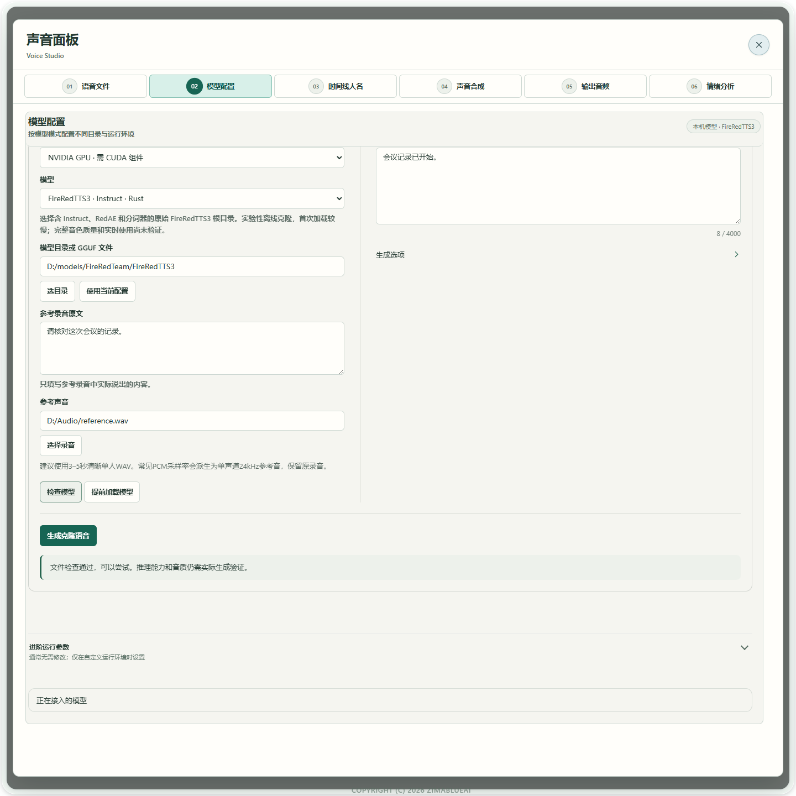This screenshot has height=796, width=796.
Task: Click the 只填写参考录音中实际说出的内容 hint
Action: pos(97,384)
